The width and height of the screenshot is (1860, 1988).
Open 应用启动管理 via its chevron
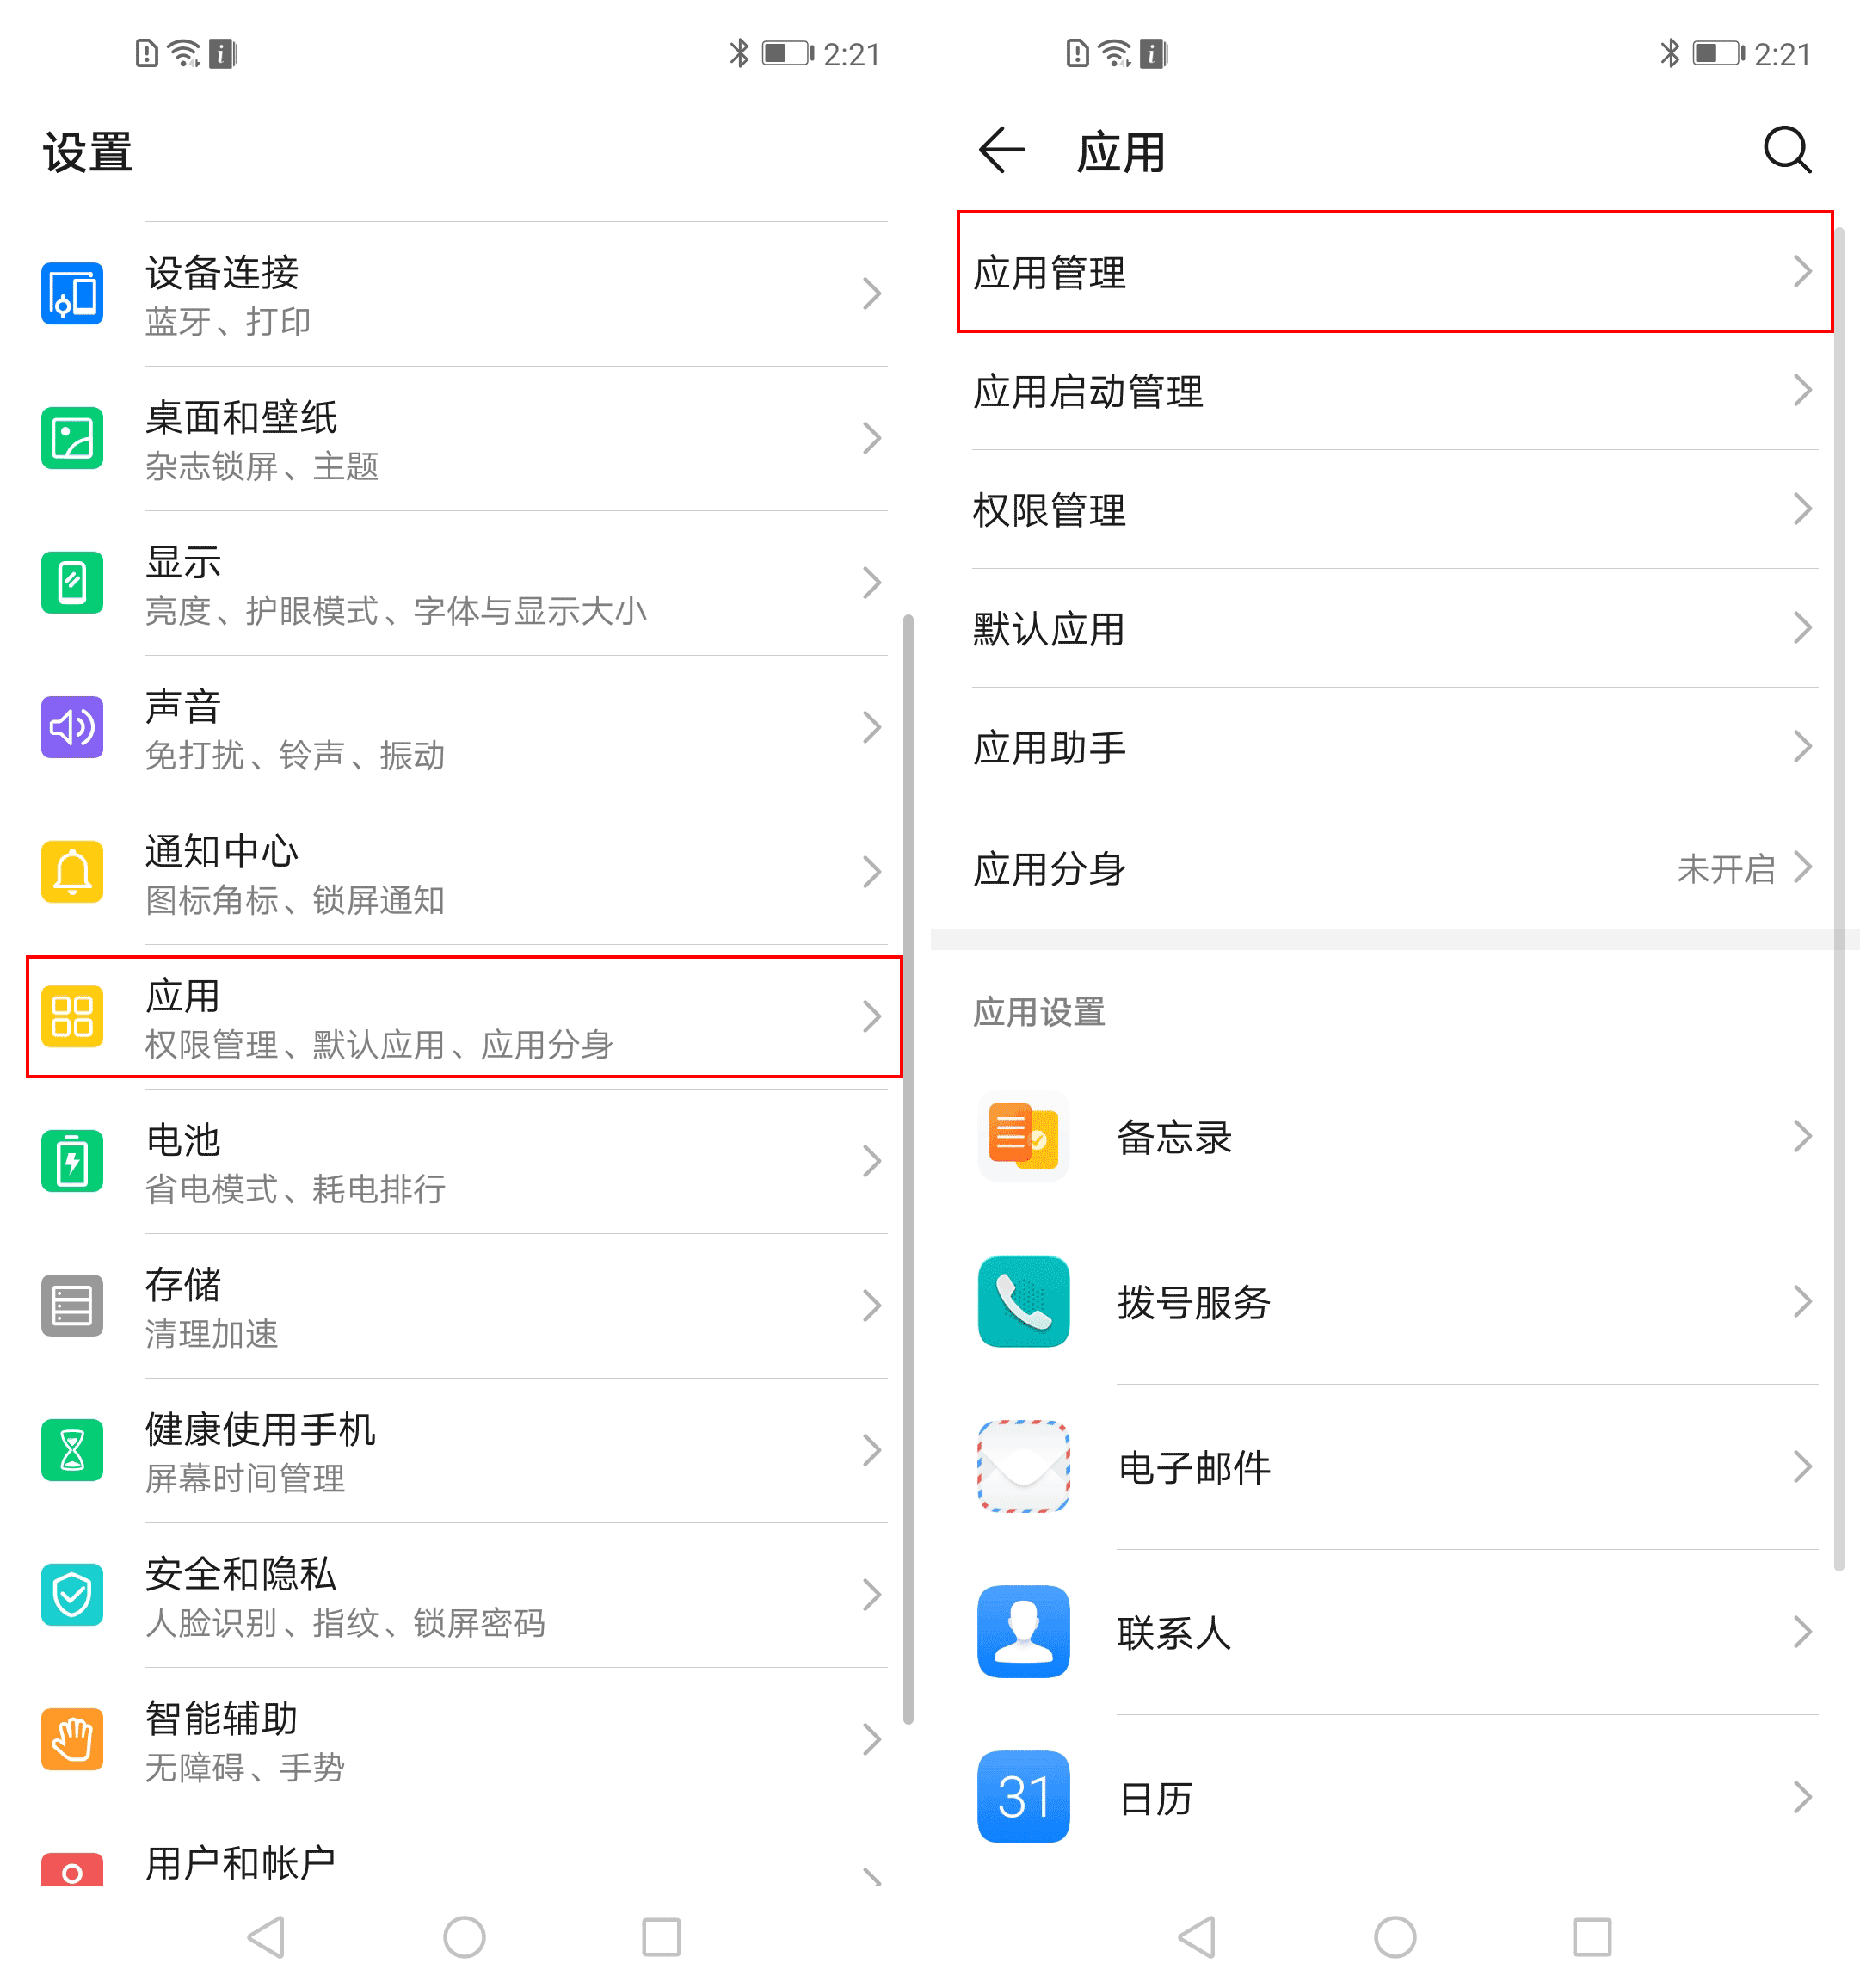coord(1801,390)
